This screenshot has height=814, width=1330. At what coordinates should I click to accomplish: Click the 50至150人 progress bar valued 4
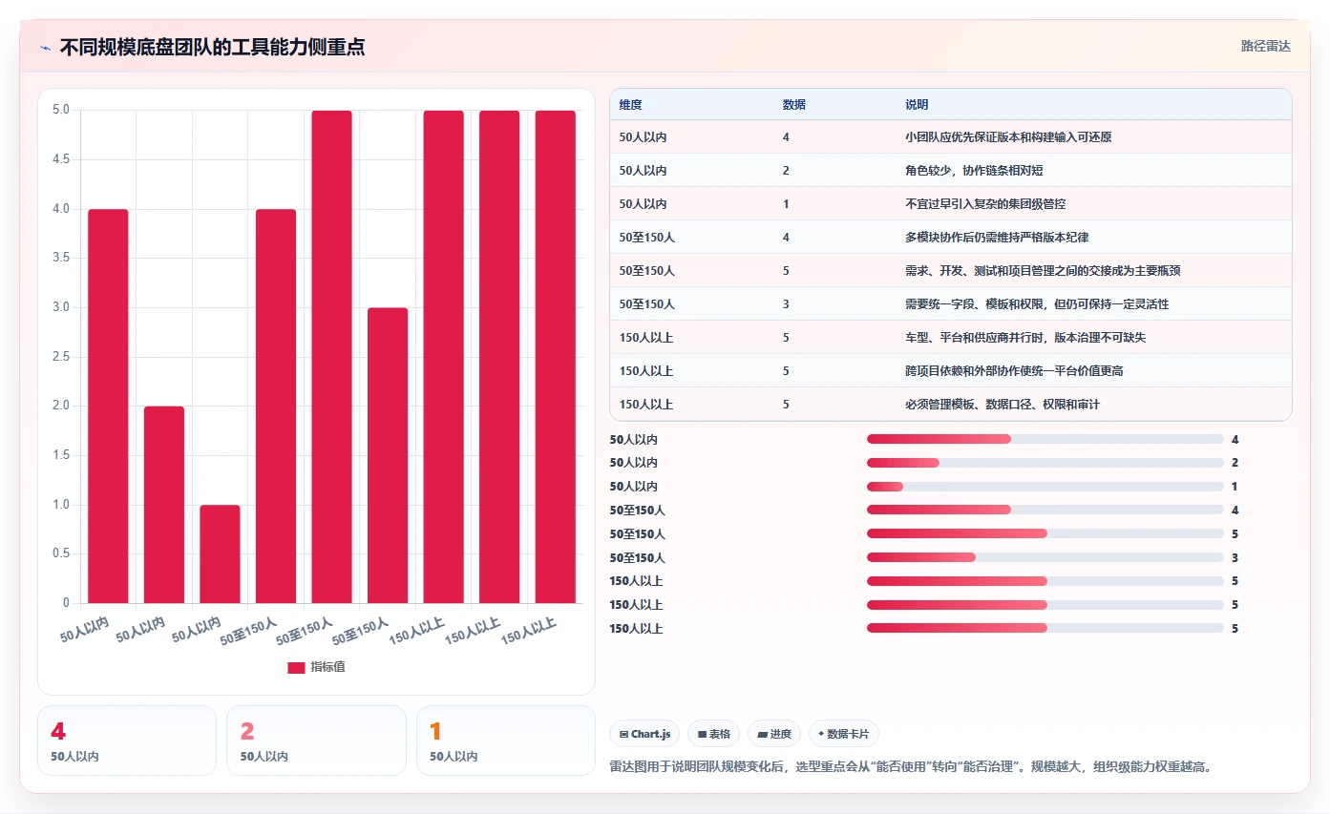tap(1045, 511)
